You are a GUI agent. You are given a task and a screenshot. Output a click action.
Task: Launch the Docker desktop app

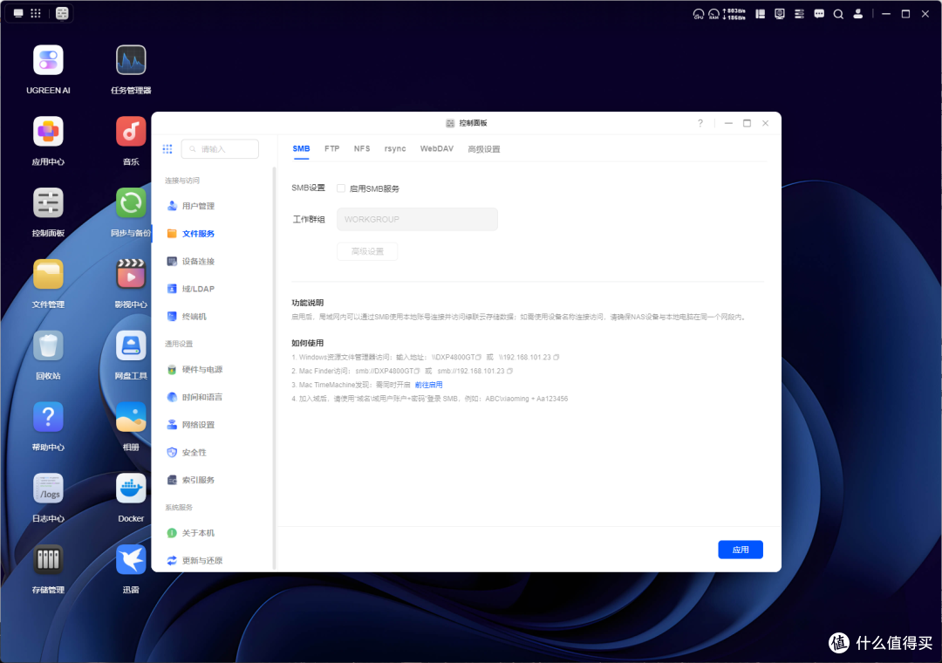point(131,489)
